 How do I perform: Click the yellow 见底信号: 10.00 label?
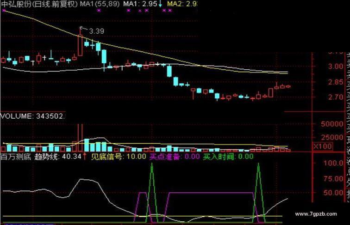coord(119,157)
